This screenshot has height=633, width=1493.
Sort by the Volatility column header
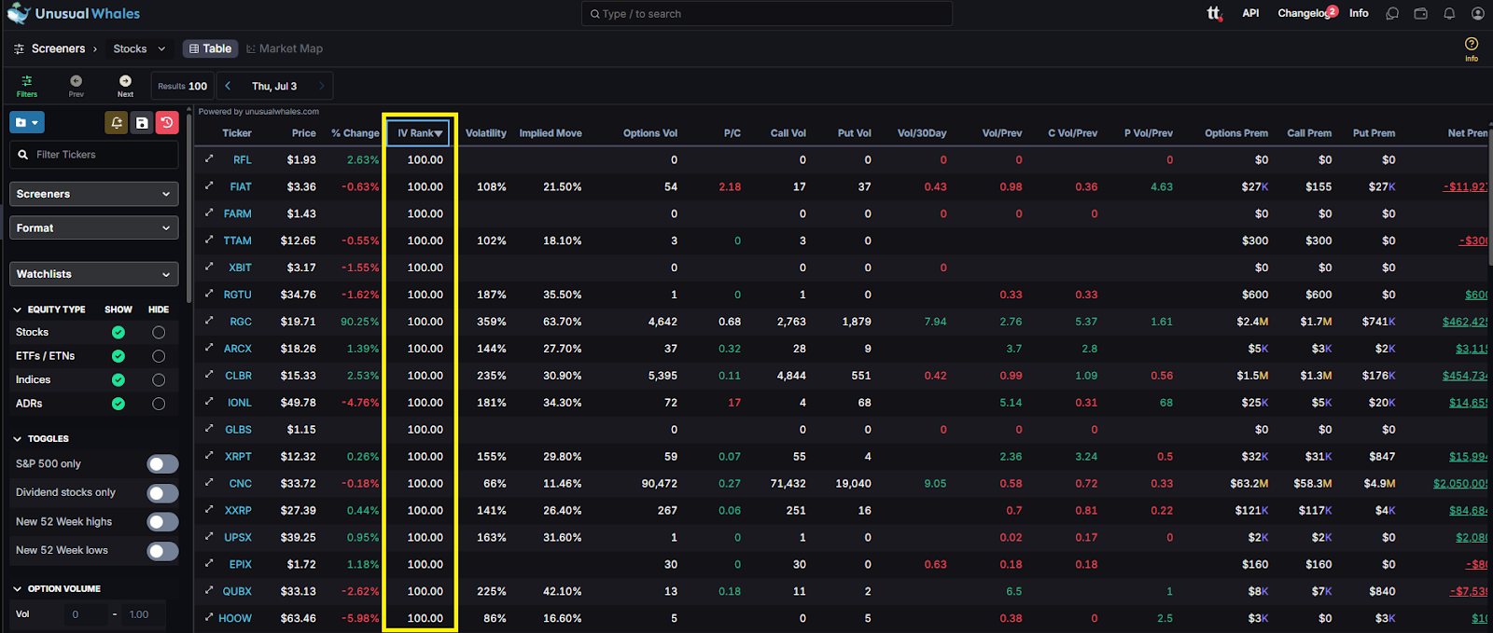pyautogui.click(x=486, y=133)
